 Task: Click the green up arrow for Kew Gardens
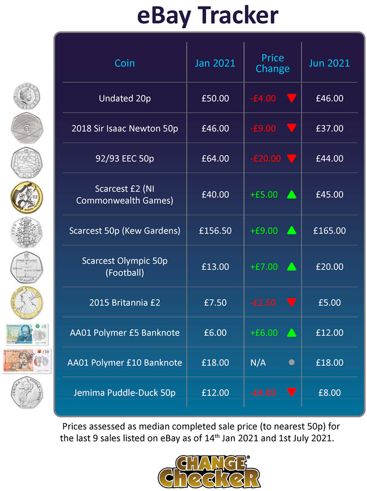click(291, 230)
